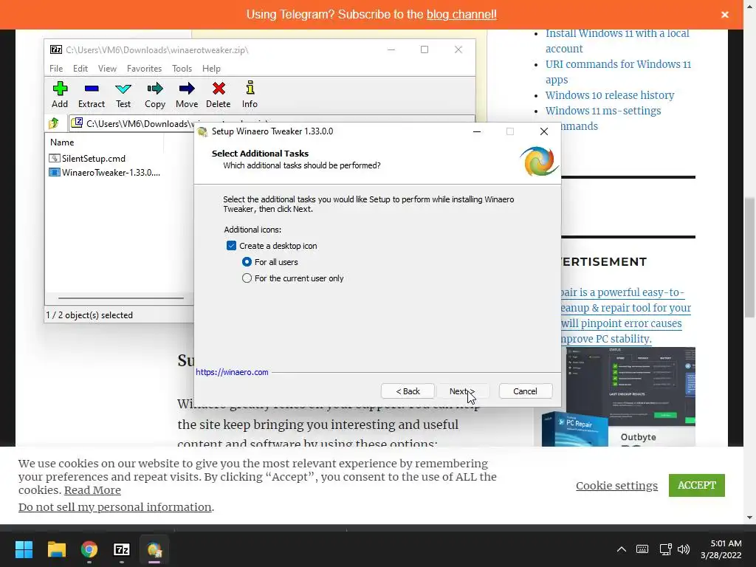The width and height of the screenshot is (756, 567).
Task: Click the Move icon in 7-Zip toolbar
Action: click(187, 94)
